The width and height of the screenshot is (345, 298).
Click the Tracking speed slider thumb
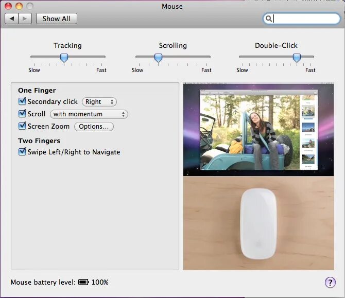pyautogui.click(x=64, y=58)
